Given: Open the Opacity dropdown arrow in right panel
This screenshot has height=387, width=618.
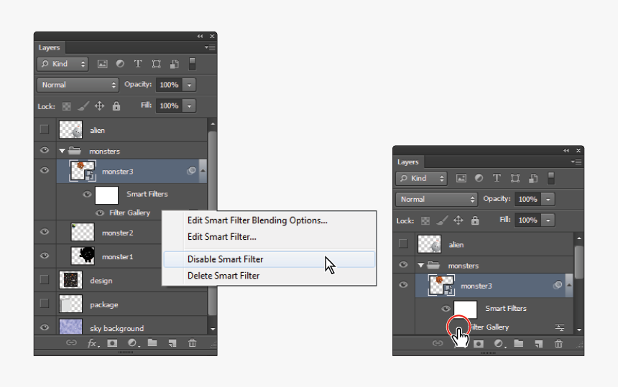Looking at the screenshot, I should [549, 199].
